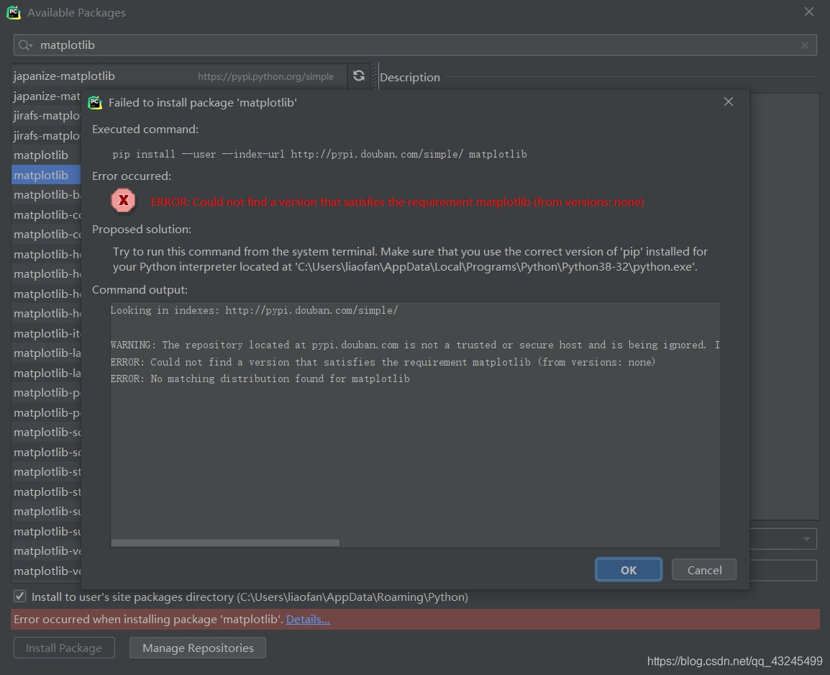Toggle Install to user's site packages checkbox

point(19,596)
